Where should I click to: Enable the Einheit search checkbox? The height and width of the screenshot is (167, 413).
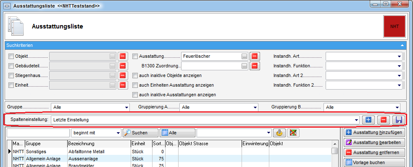coord(11,85)
